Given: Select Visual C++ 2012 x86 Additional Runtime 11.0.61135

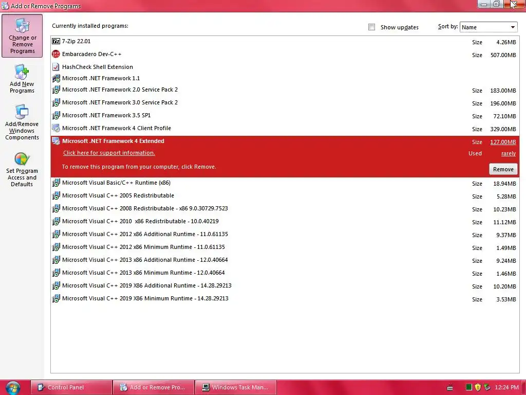Looking at the screenshot, I should 285,235.
